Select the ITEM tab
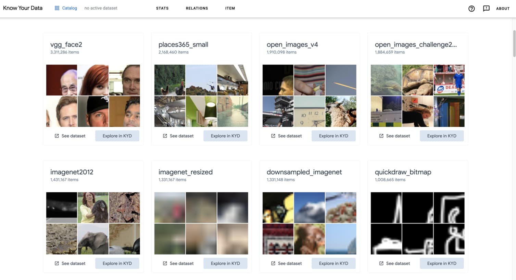This screenshot has height=280, width=516. (230, 8)
